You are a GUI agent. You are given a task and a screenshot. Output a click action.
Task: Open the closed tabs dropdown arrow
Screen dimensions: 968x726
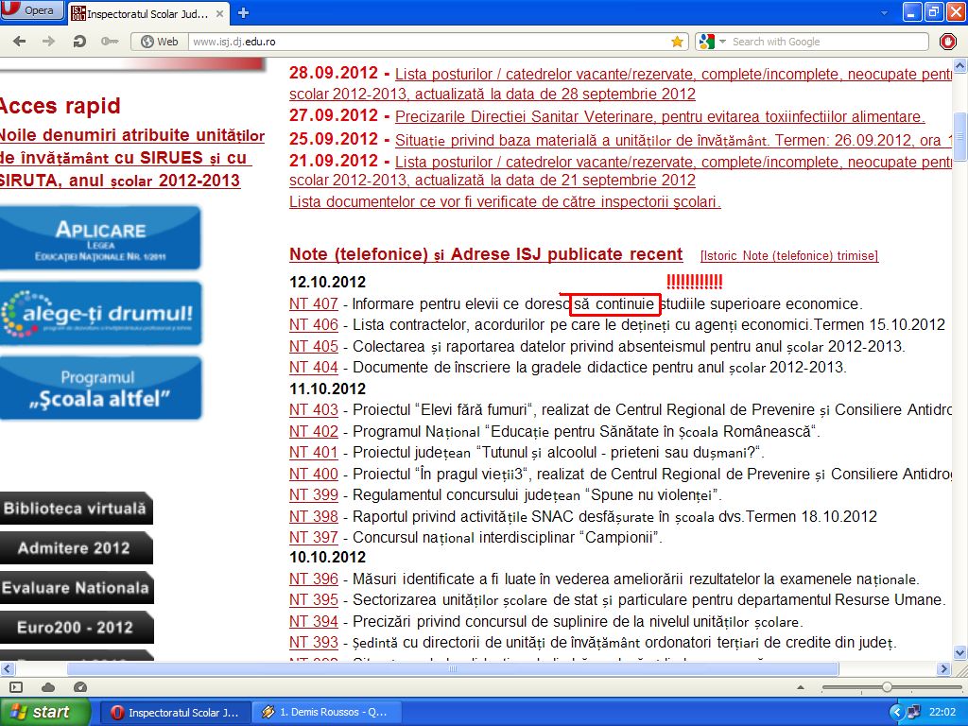coord(886,12)
